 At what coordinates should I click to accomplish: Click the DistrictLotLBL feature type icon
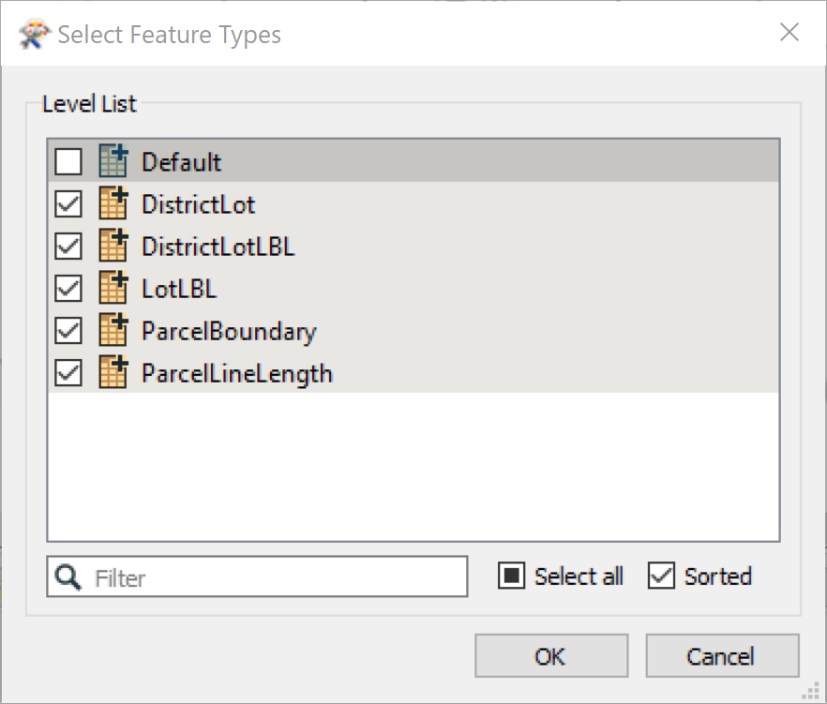(x=113, y=246)
